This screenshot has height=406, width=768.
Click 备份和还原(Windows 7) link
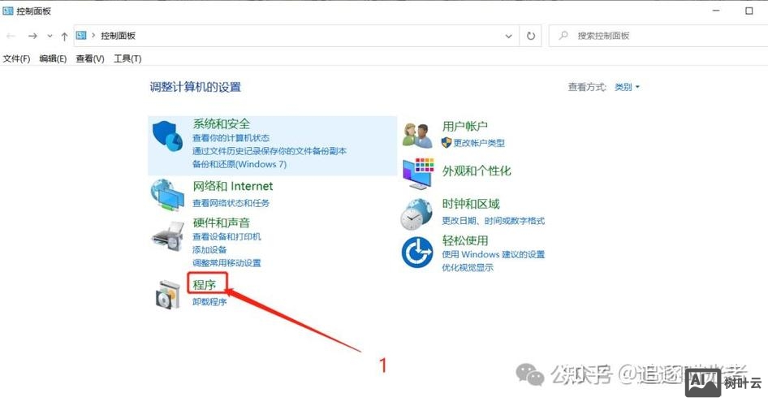(x=239, y=164)
